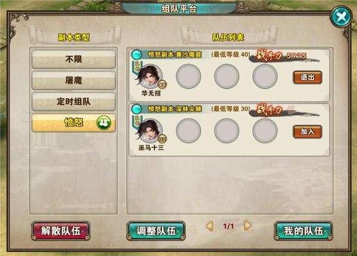Click last empty slot in 黄沙魔窟 team

265,77
